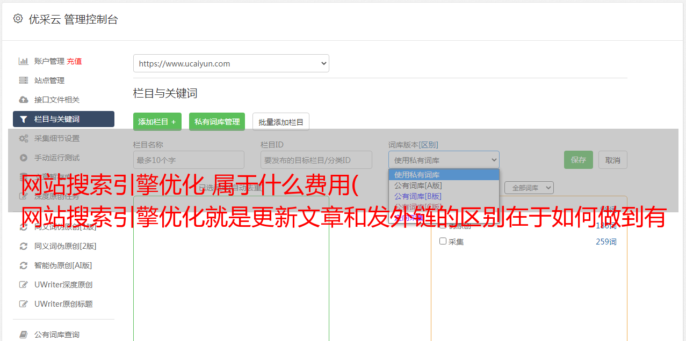The image size is (686, 341).
Task: Collapse the 词库版本 select showing 使用私有词库
Action: (444, 160)
